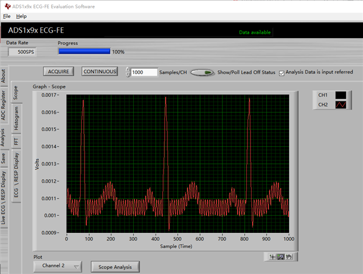Click the blue progress bar

click(x=84, y=51)
